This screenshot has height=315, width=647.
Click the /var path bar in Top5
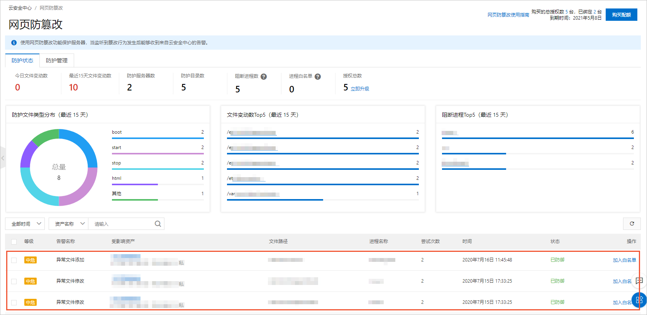(323, 199)
